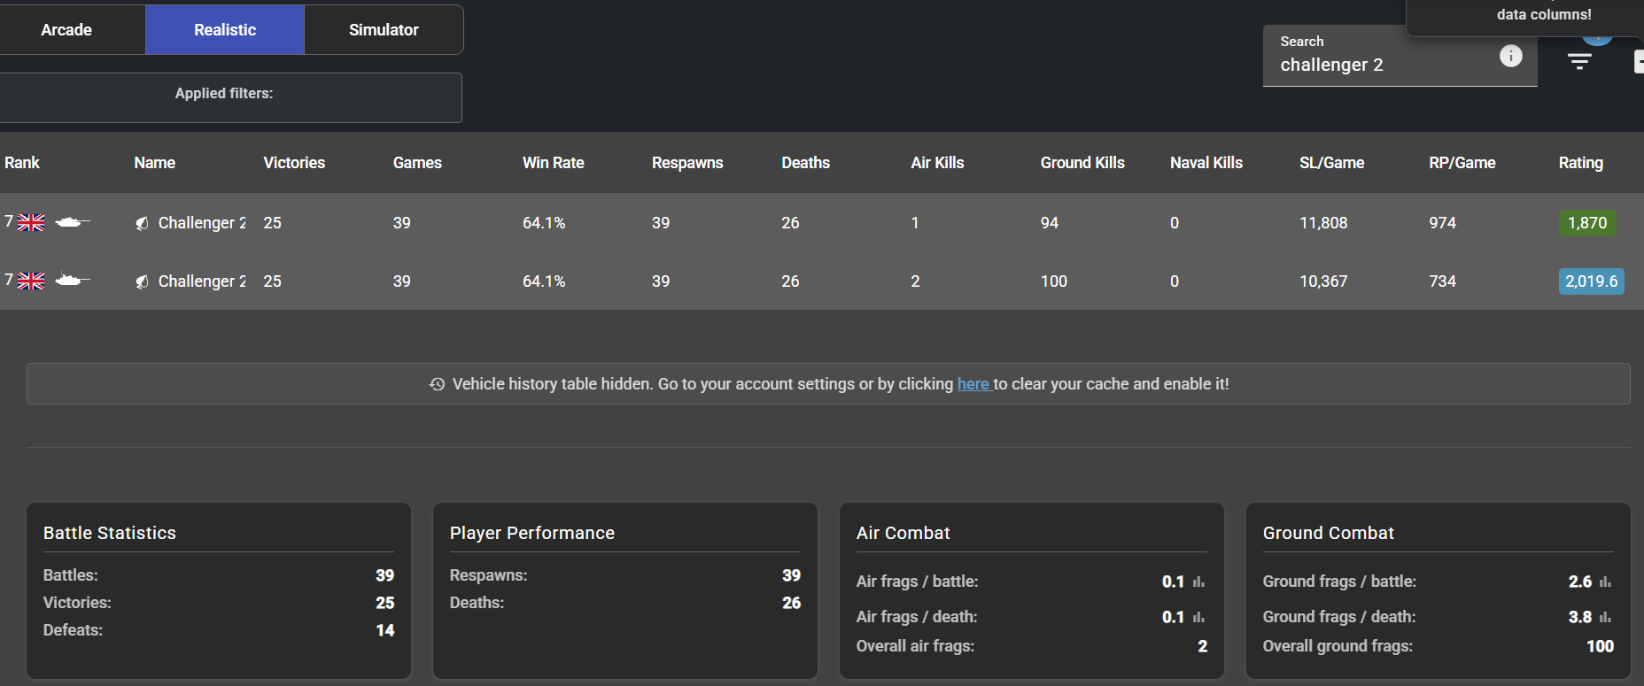The image size is (1644, 686).
Task: Click the Naval Kills column header
Action: [1206, 163]
